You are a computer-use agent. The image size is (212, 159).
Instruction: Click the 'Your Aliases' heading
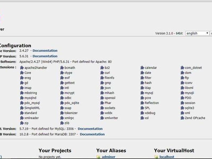coord(111,151)
